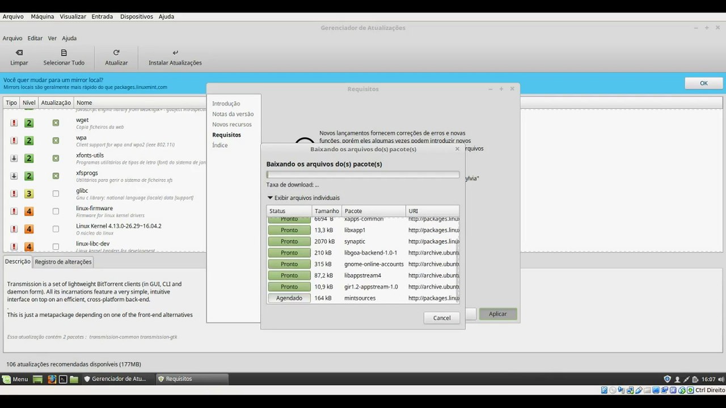Image resolution: width=726 pixels, height=408 pixels.
Task: Open the Editar menu in Update Manager
Action: click(35, 38)
